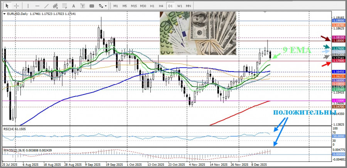Click the equidistant channel tool
Viewport: 347px width, 168px height.
pos(56,6)
